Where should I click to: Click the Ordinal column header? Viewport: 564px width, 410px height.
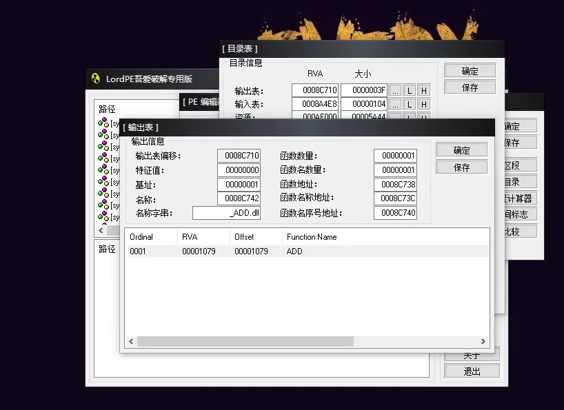pos(151,237)
